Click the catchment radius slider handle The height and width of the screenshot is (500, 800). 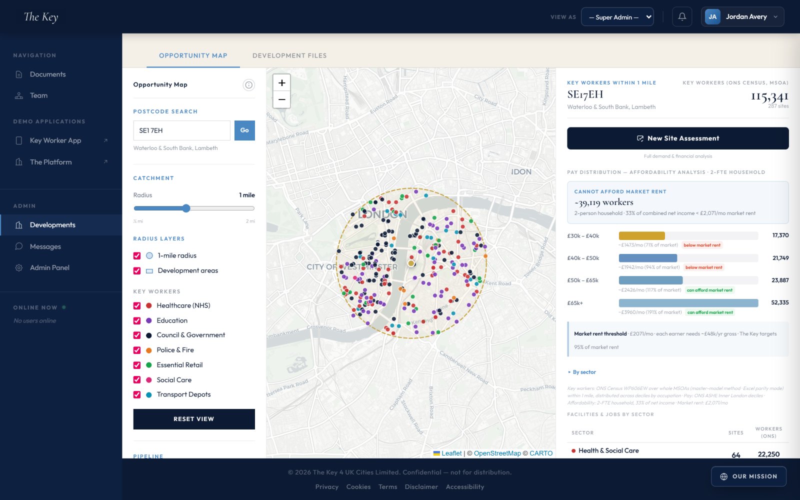pyautogui.click(x=186, y=208)
